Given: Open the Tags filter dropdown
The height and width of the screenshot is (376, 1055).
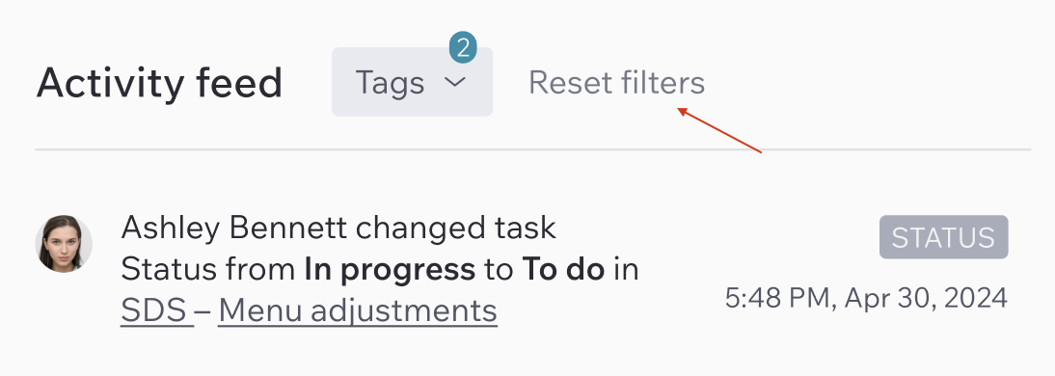Looking at the screenshot, I should coord(412,81).
